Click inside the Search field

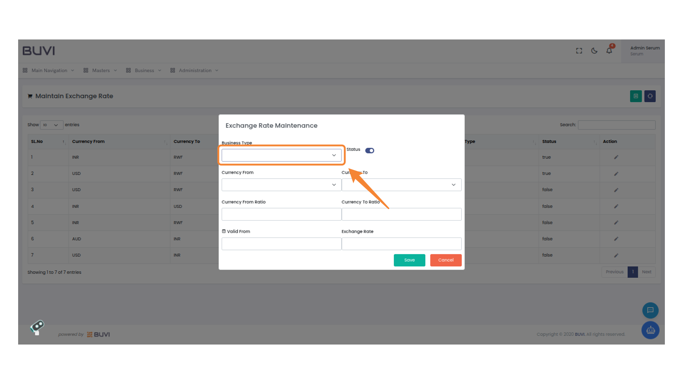(616, 125)
